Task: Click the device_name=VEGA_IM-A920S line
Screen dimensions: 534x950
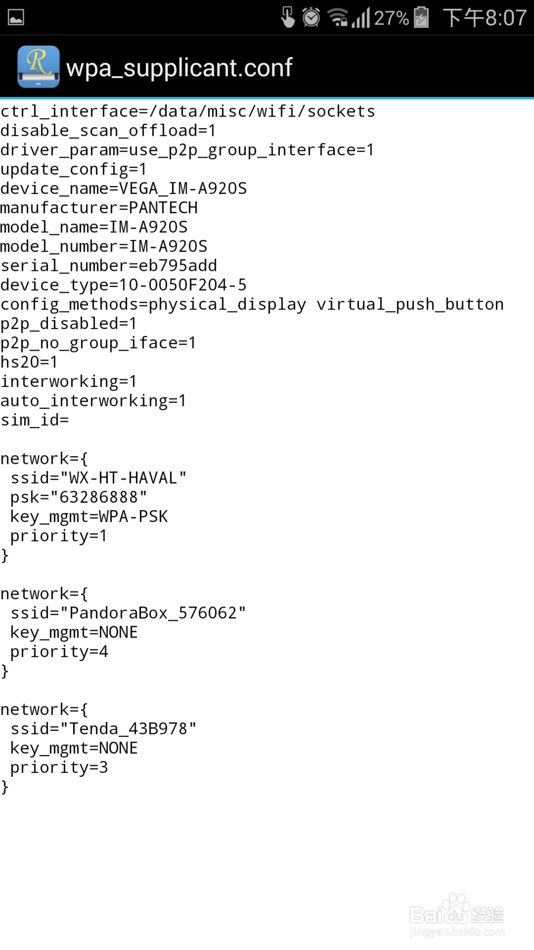Action: [x=123, y=188]
